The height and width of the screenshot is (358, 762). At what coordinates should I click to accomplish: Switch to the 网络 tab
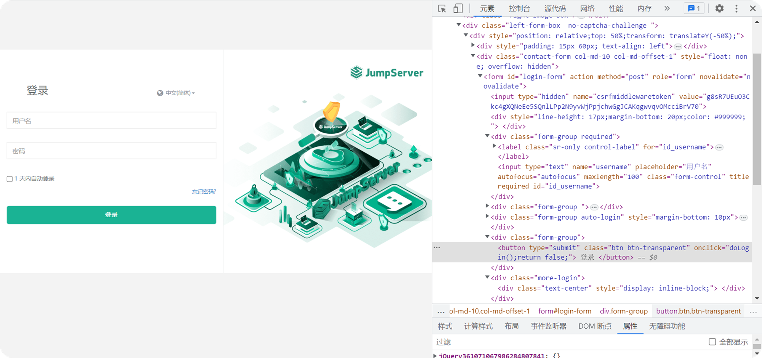tap(587, 8)
